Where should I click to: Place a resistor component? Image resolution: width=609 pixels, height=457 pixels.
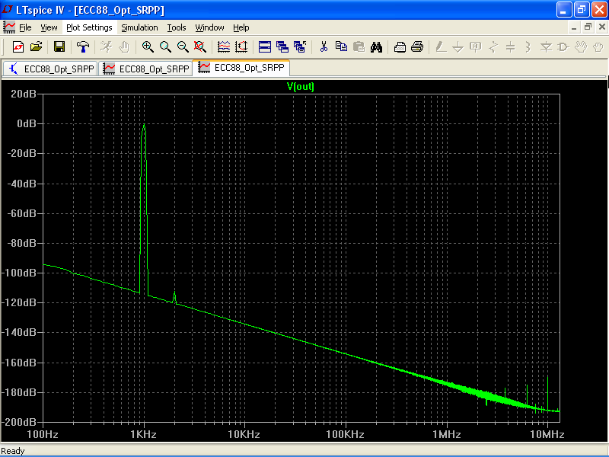(493, 47)
